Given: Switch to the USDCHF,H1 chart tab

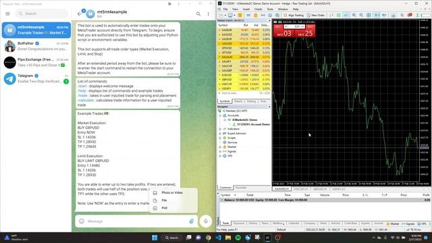Looking at the screenshot, I should (x=300, y=189).
